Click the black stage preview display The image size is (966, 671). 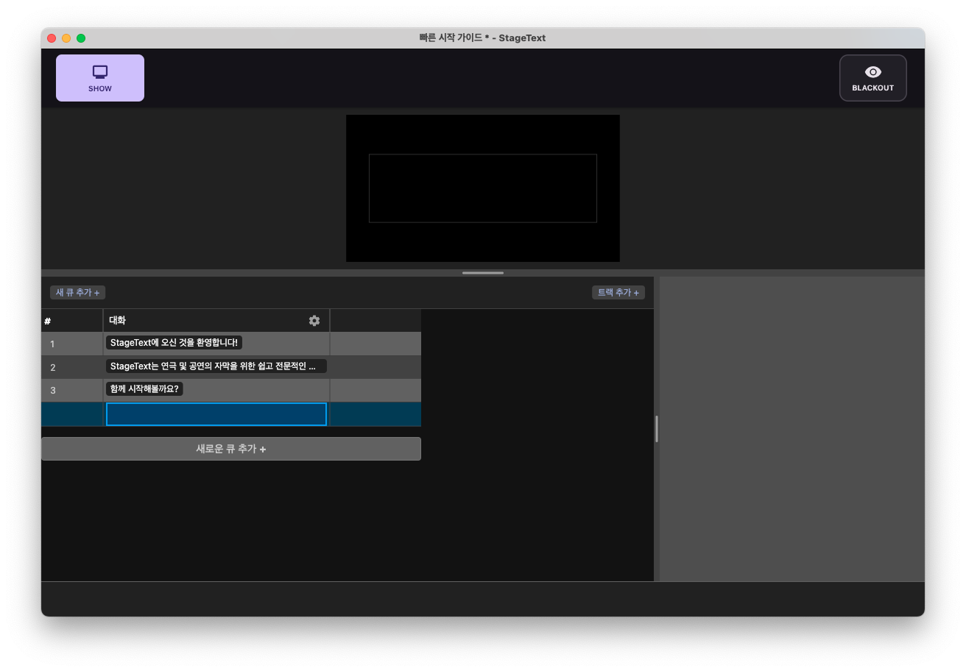[483, 188]
